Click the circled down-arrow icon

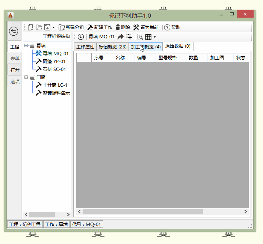[80, 37]
